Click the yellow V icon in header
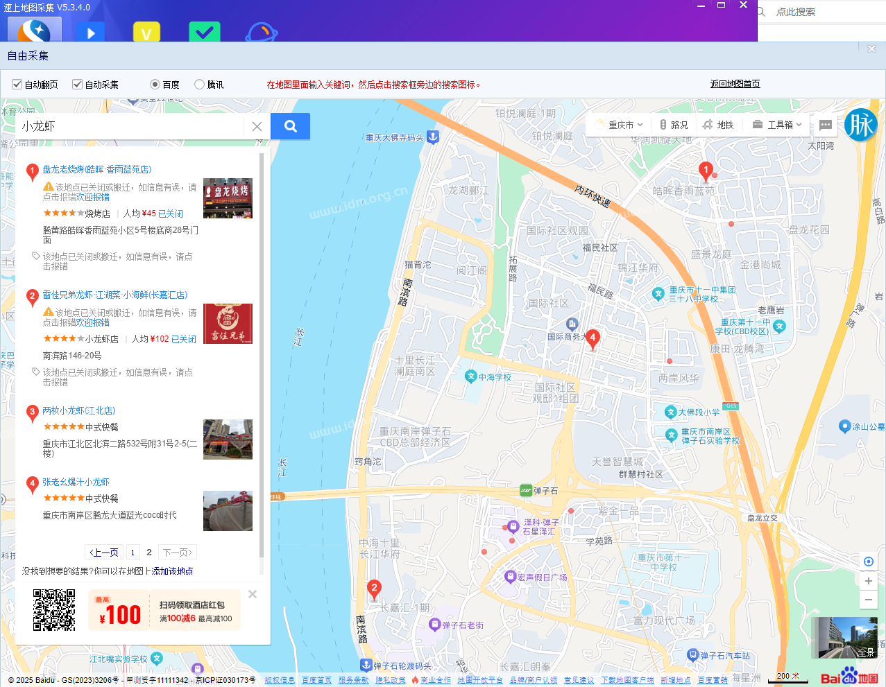This screenshot has height=687, width=886. pyautogui.click(x=146, y=33)
